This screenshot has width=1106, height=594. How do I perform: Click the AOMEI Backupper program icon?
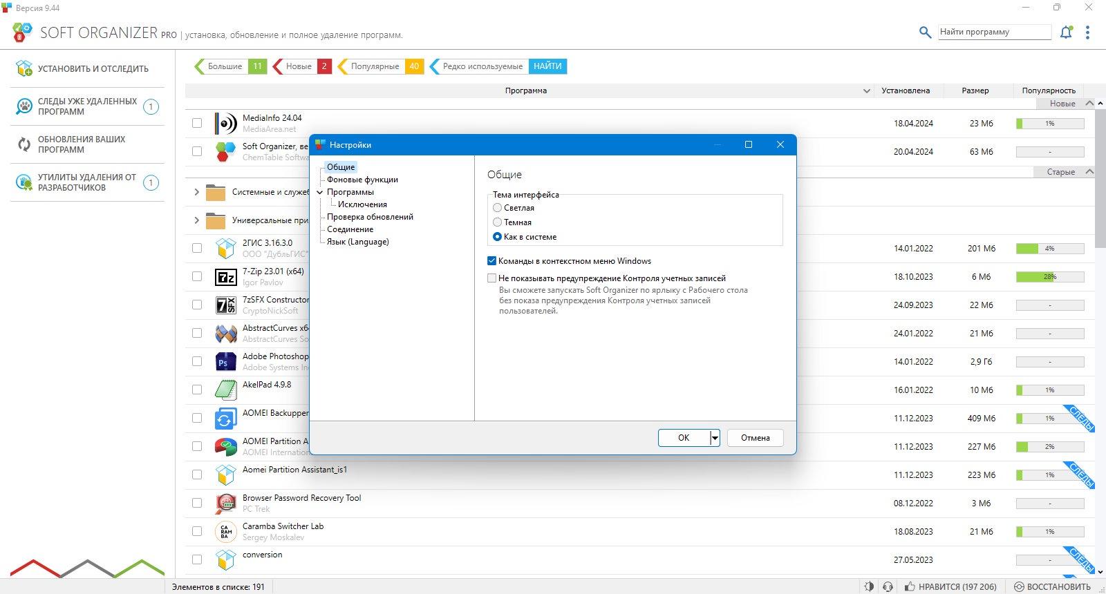coord(225,419)
